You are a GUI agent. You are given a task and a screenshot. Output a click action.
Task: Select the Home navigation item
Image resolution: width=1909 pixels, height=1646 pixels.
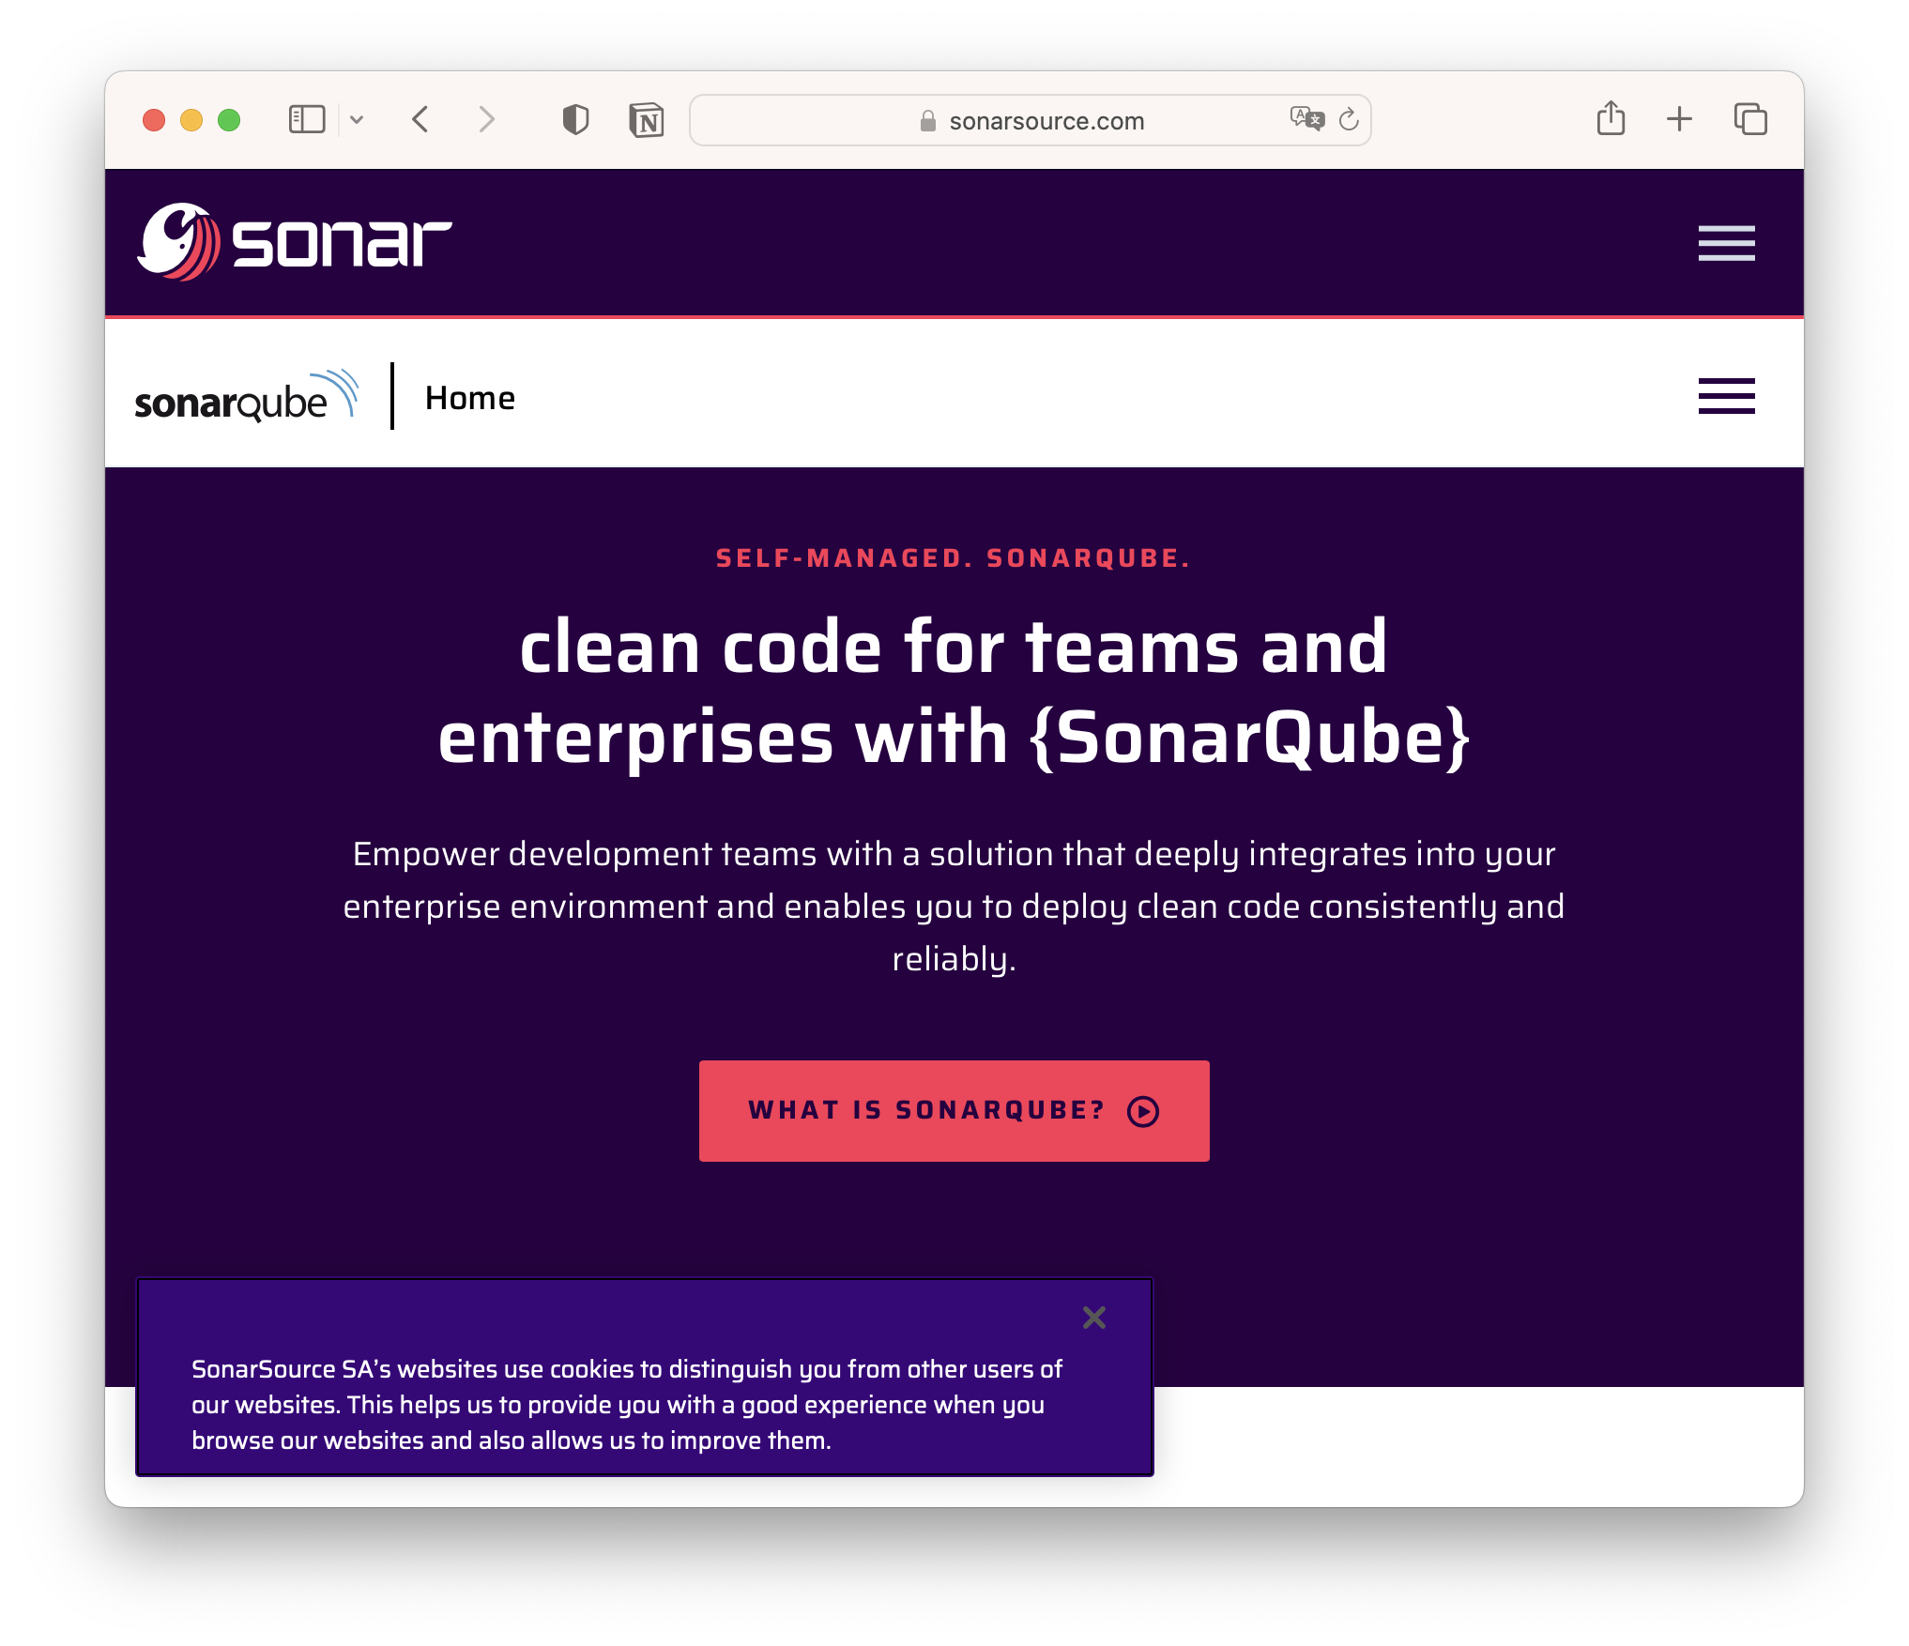coord(470,398)
